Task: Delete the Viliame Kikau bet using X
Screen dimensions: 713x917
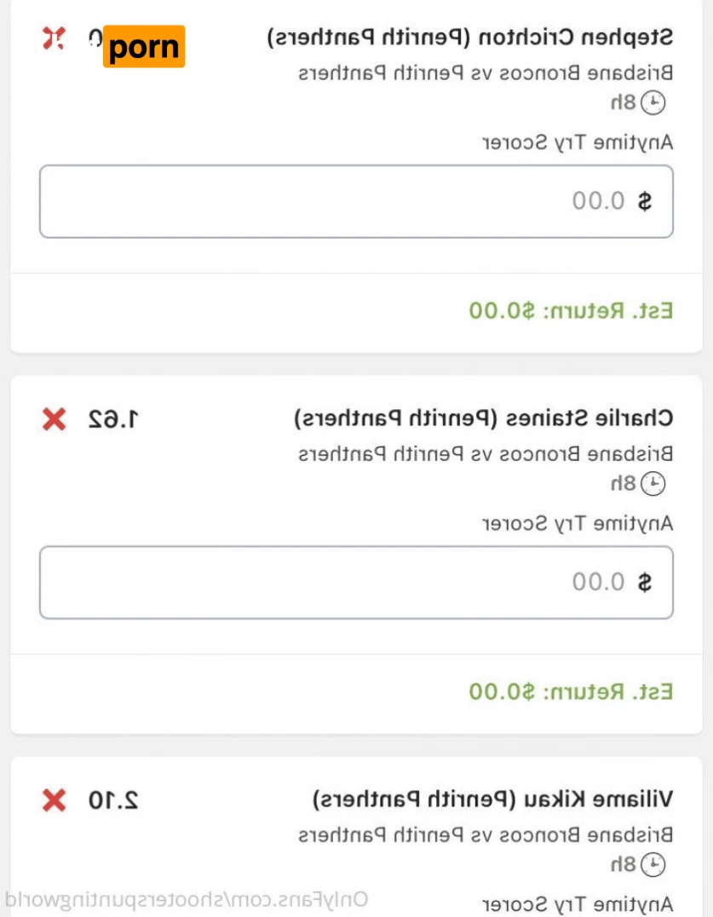Action: tap(54, 800)
